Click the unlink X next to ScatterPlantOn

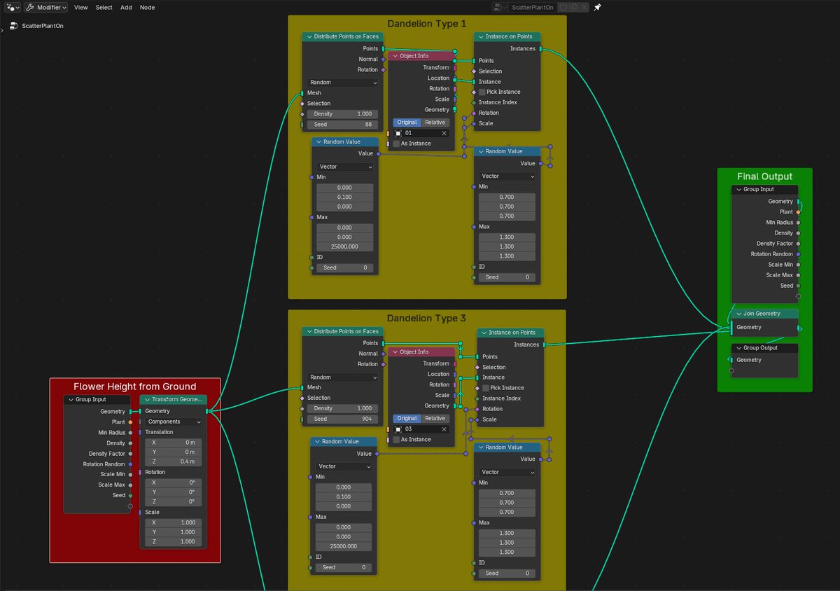point(584,7)
